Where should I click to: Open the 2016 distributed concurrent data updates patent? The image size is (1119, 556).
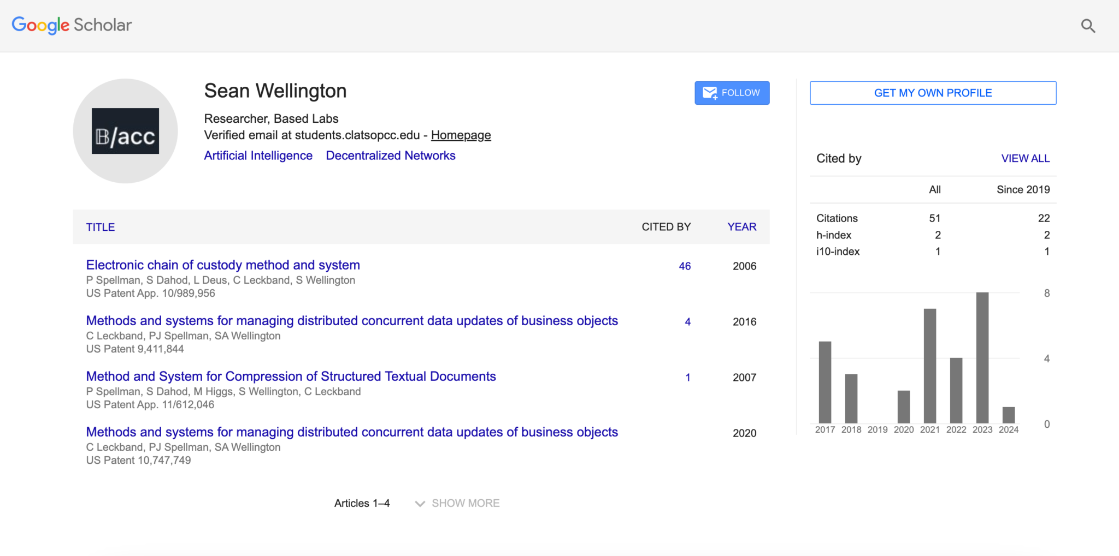pyautogui.click(x=352, y=321)
